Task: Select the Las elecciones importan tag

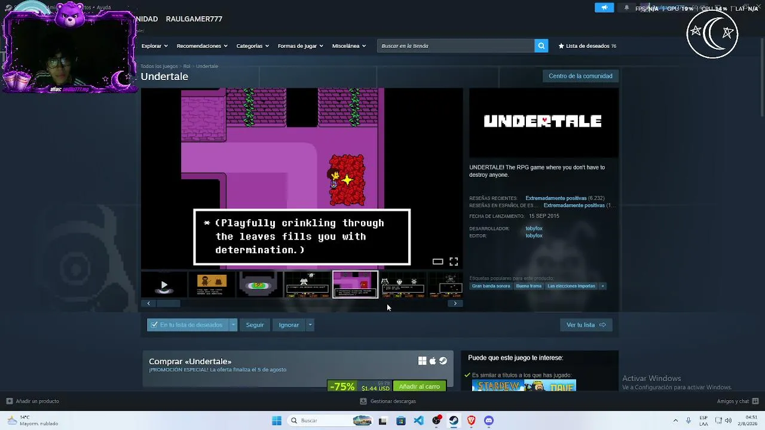Action: tap(571, 286)
